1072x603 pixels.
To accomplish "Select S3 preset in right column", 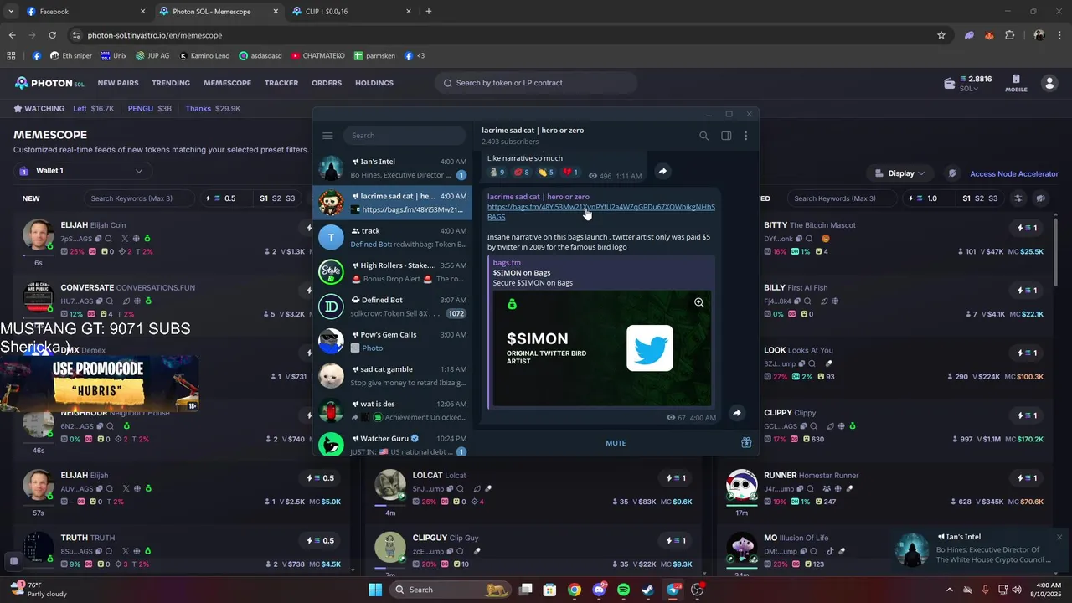I will pos(993,198).
